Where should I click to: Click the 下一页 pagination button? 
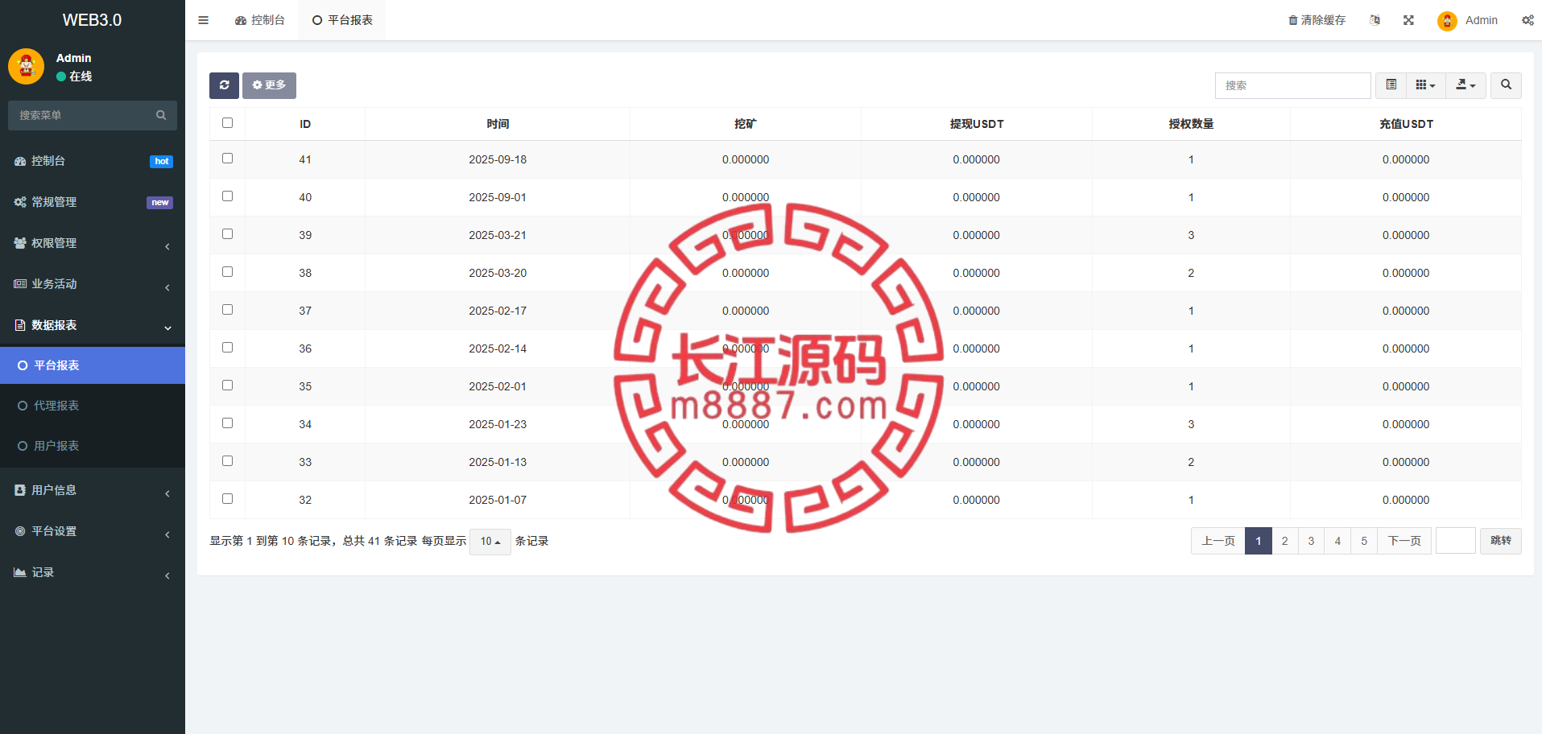pyautogui.click(x=1404, y=541)
